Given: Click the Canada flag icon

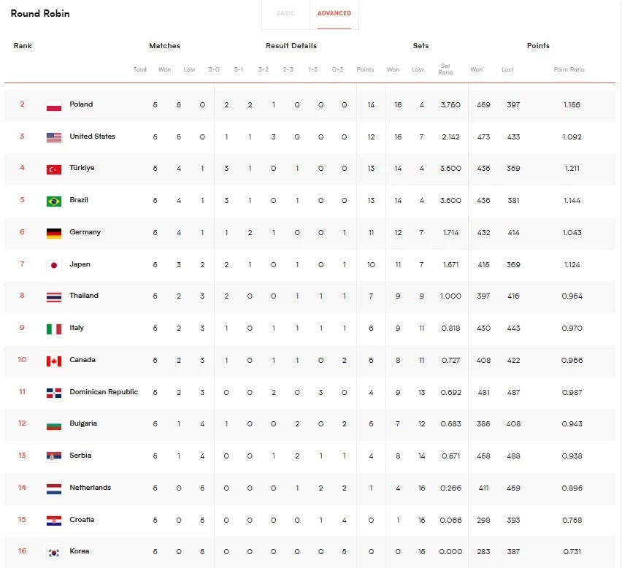Looking at the screenshot, I should pos(53,360).
